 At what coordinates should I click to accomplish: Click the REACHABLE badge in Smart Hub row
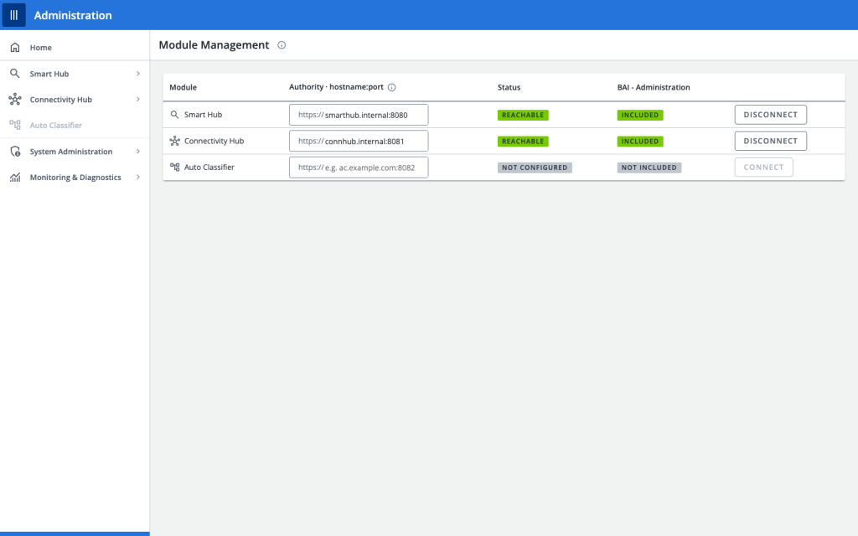(523, 115)
